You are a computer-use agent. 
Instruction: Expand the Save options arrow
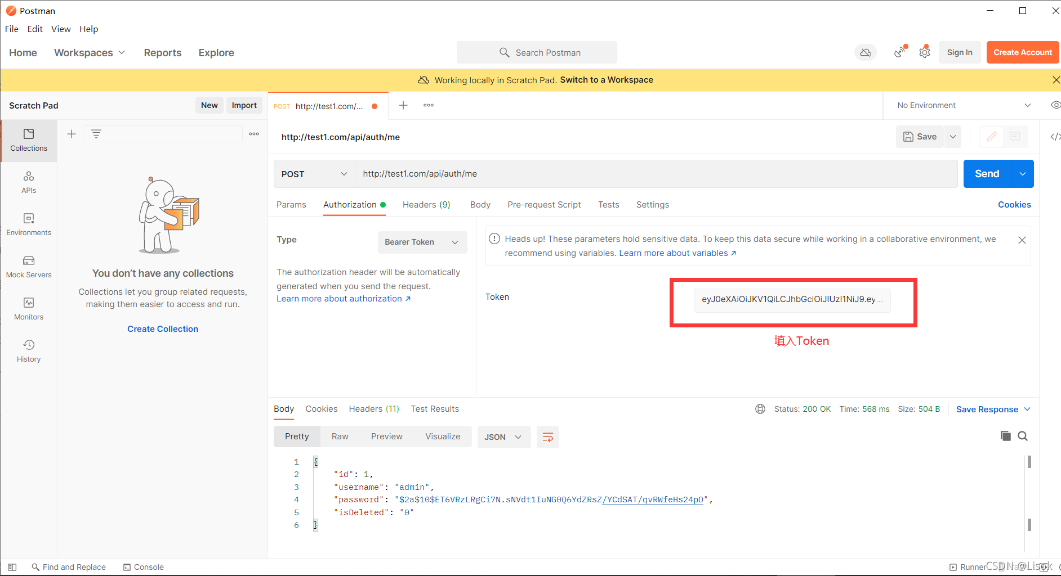(x=953, y=137)
